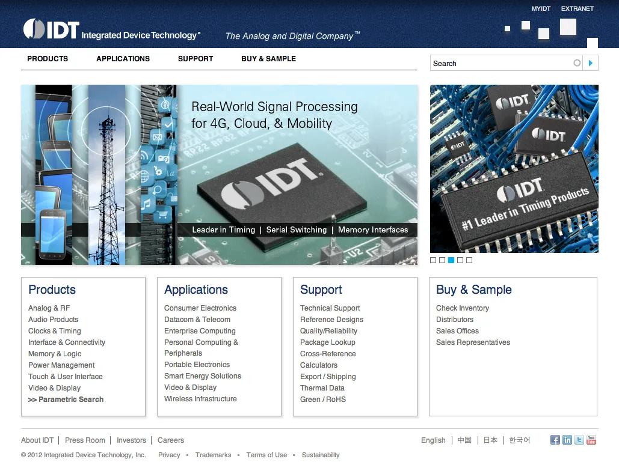Select the fifth carousel slide indicator

point(469,260)
